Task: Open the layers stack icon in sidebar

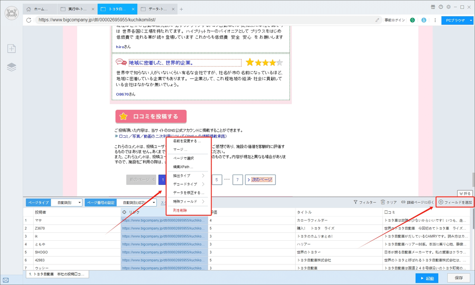Action: (11, 67)
